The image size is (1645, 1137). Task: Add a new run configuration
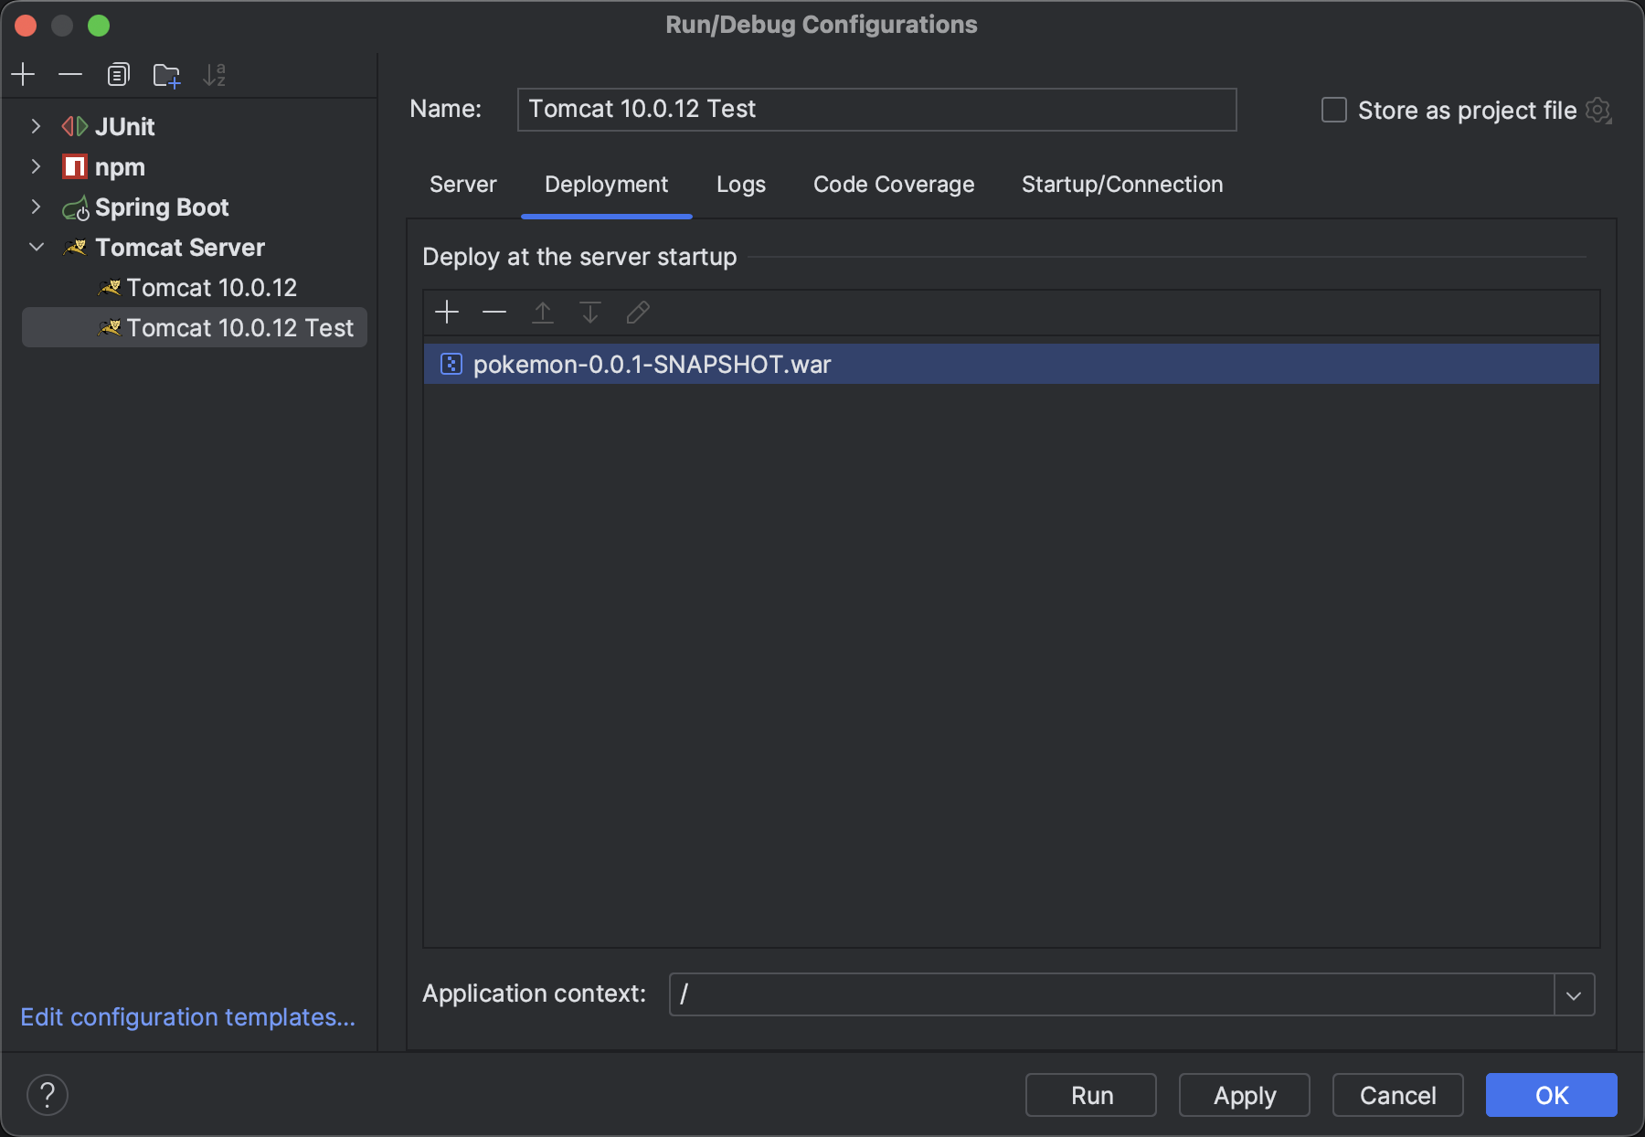pyautogui.click(x=24, y=74)
